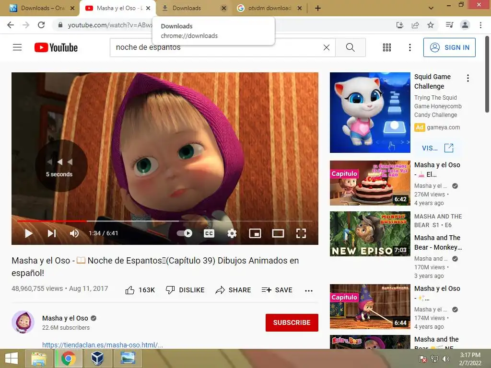The image size is (491, 368).
Task: Open the Squid Game Challenge ad thumbnail
Action: [x=370, y=113]
